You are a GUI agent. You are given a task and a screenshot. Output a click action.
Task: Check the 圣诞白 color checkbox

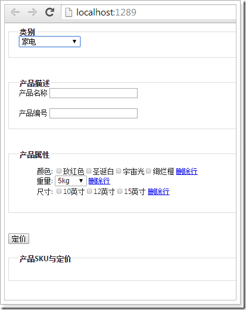[89, 171]
